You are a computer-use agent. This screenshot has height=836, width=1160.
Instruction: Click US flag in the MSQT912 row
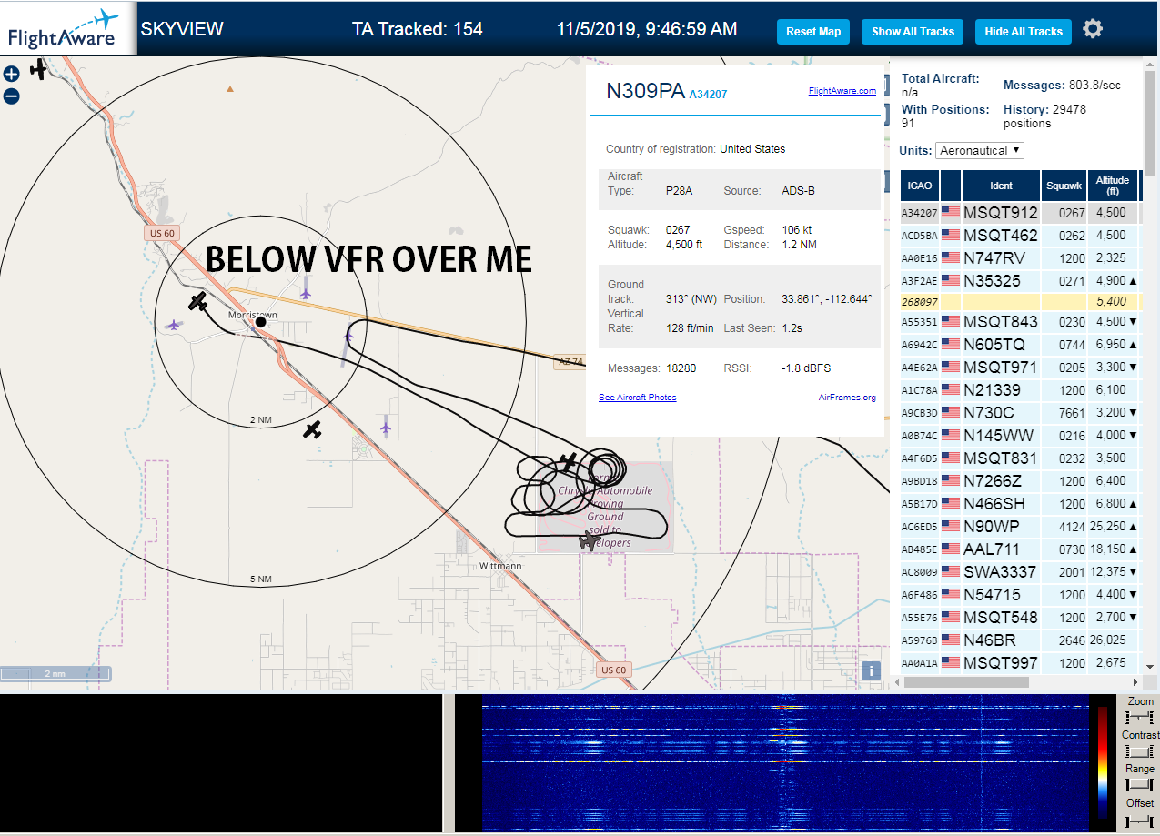[x=951, y=213]
